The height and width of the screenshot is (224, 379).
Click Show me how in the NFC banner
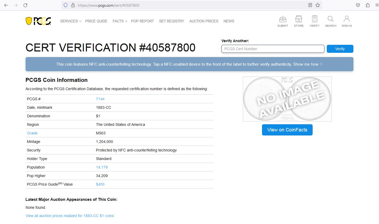pyautogui.click(x=308, y=64)
